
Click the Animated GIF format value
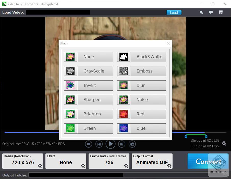[152, 162]
